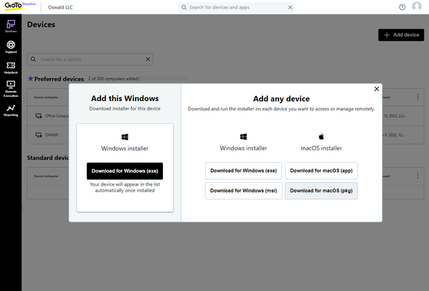Image resolution: width=429 pixels, height=291 pixels.
Task: Click the 'Preferred devices' heading
Action: pos(59,79)
